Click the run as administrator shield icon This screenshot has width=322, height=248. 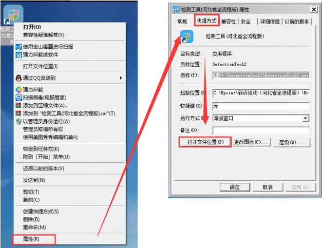[x=19, y=121]
